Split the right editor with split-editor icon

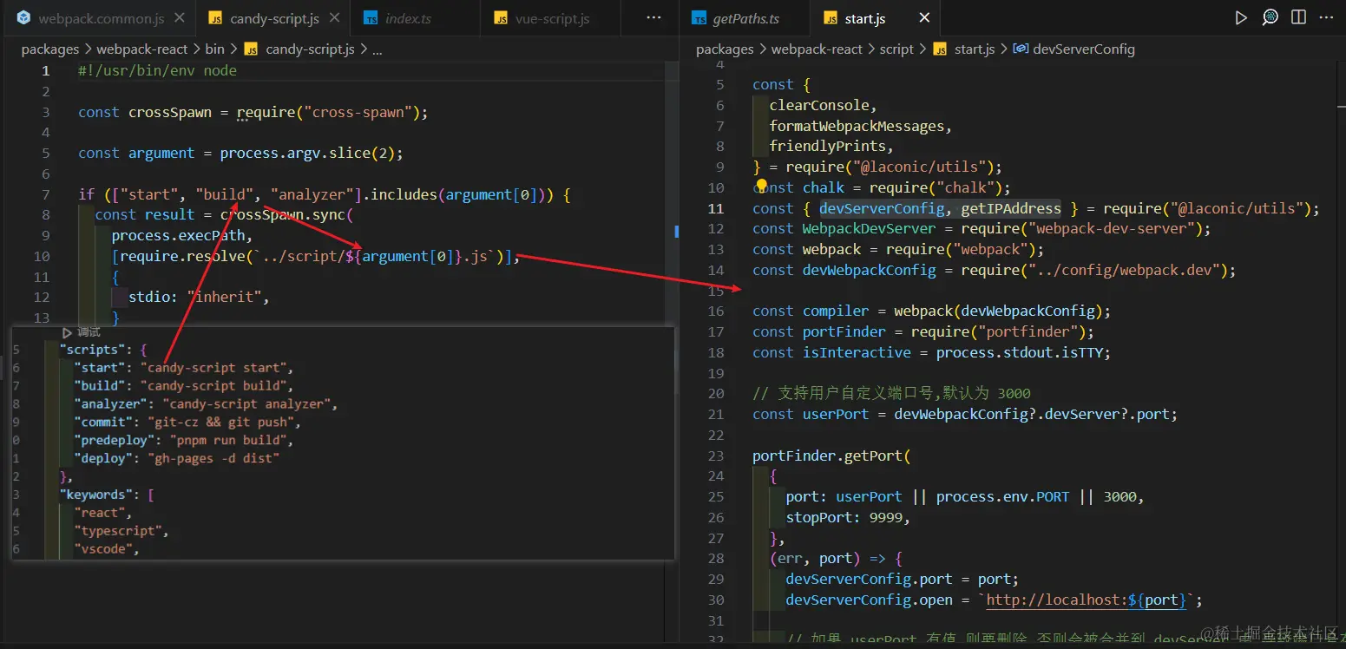coord(1298,17)
